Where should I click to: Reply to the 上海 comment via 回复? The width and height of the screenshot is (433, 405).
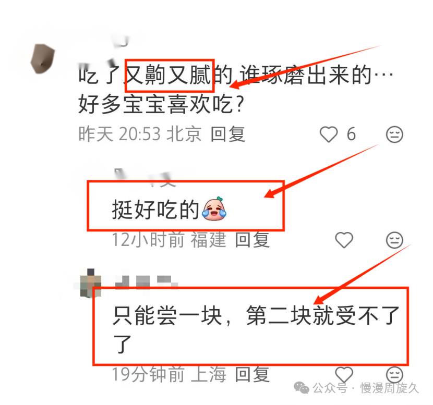252,374
